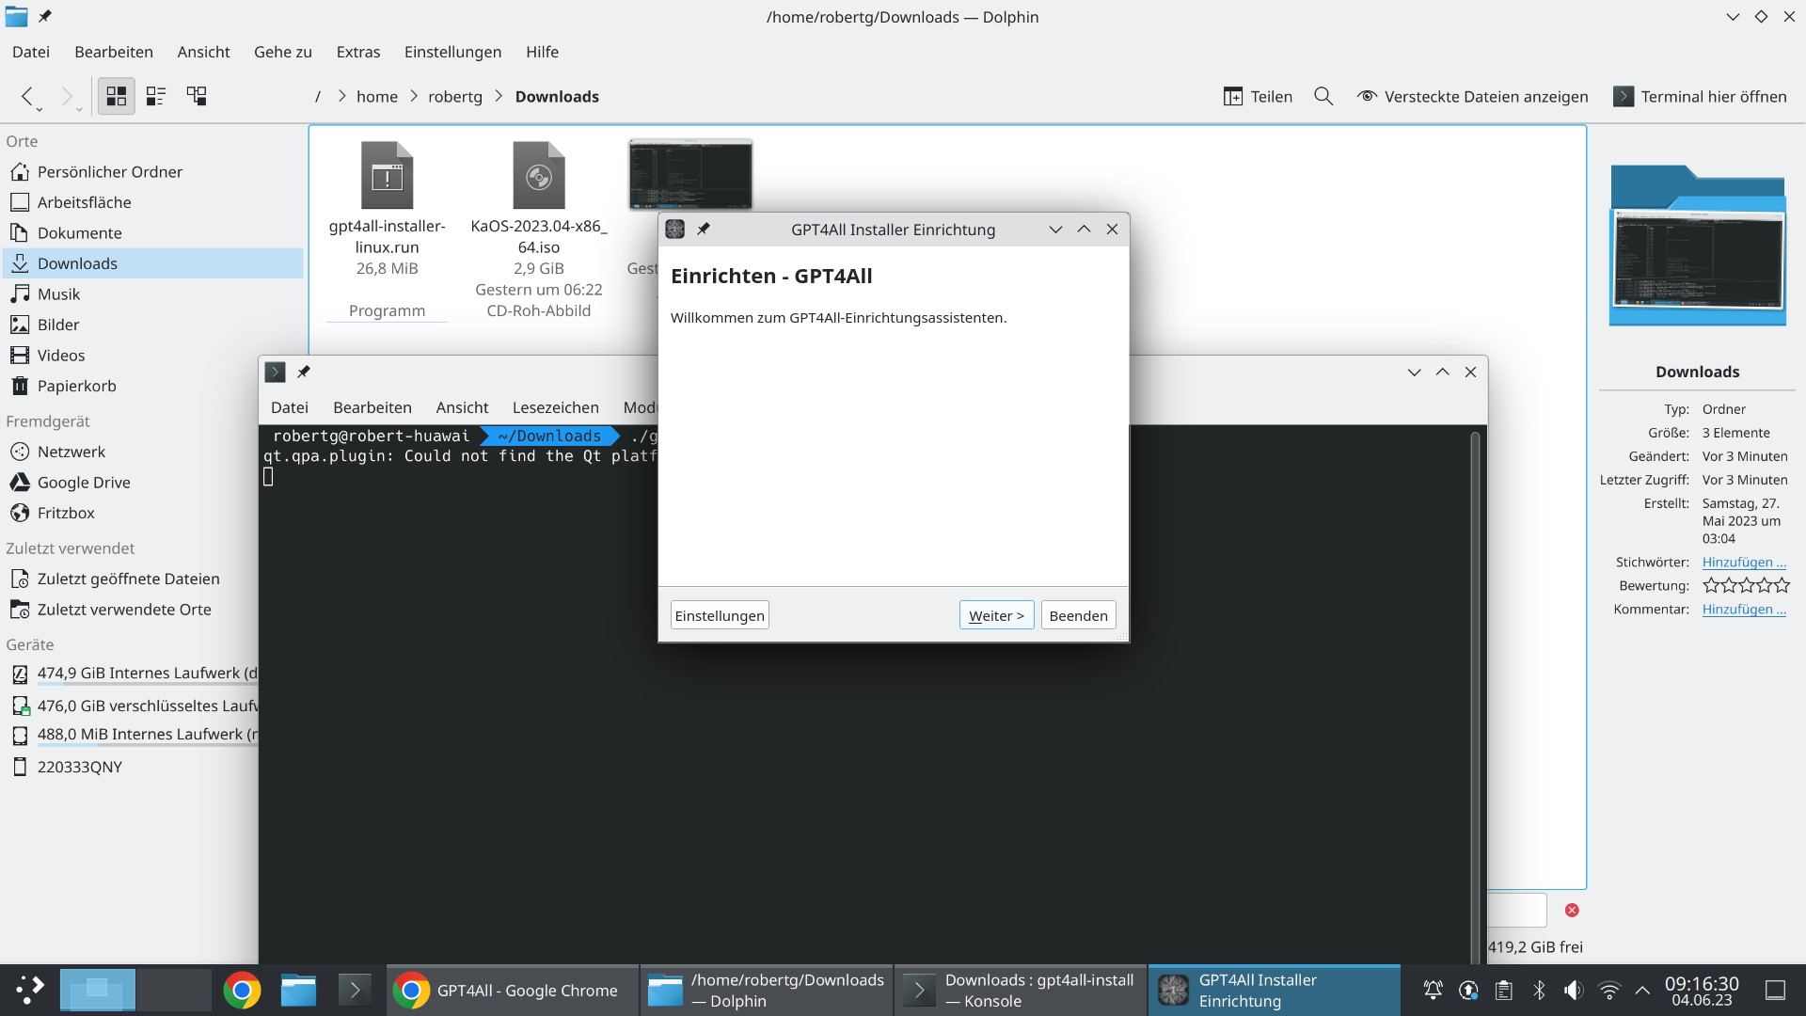Image resolution: width=1806 pixels, height=1016 pixels.
Task: Open 474,9 GiB Internes Laufwerk device
Action: click(x=132, y=673)
